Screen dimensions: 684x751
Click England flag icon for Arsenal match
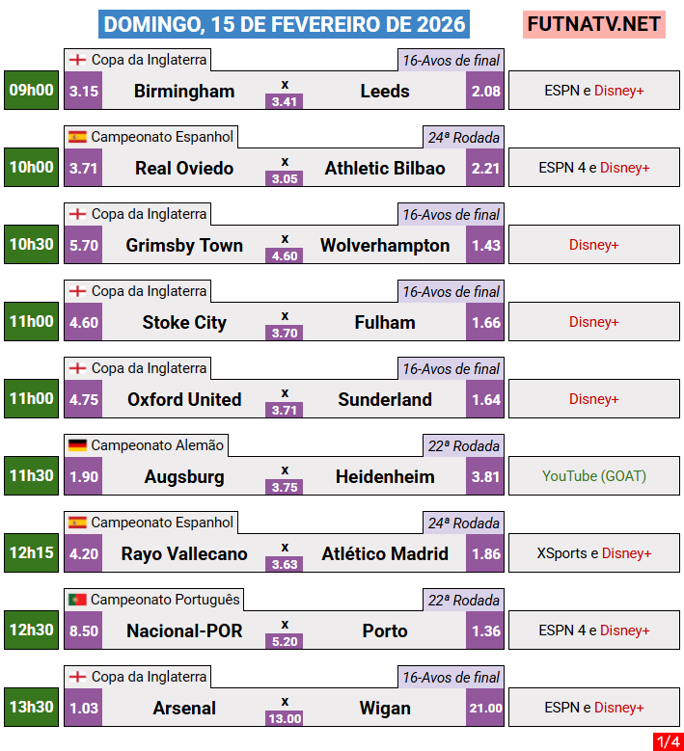(x=78, y=677)
